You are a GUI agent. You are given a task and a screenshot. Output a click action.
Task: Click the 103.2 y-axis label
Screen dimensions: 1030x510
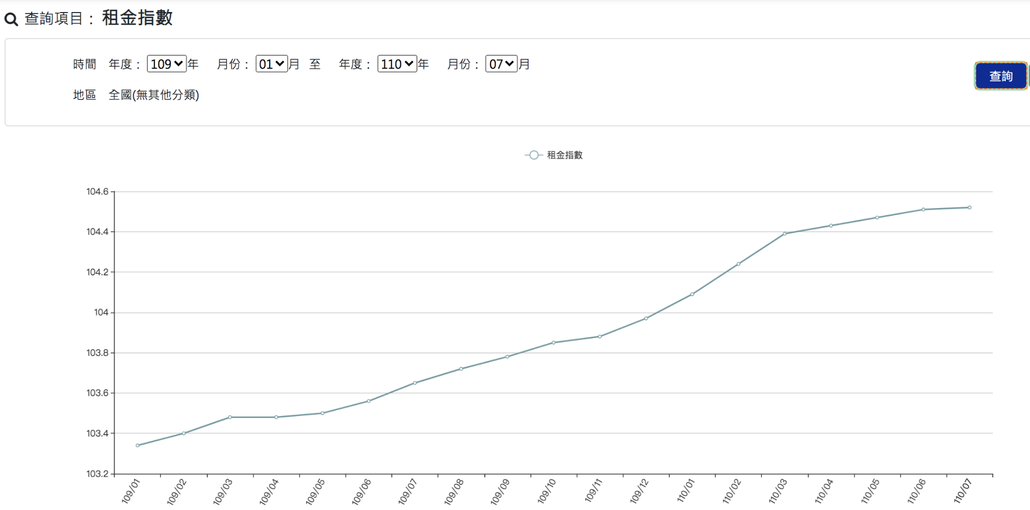pyautogui.click(x=98, y=474)
